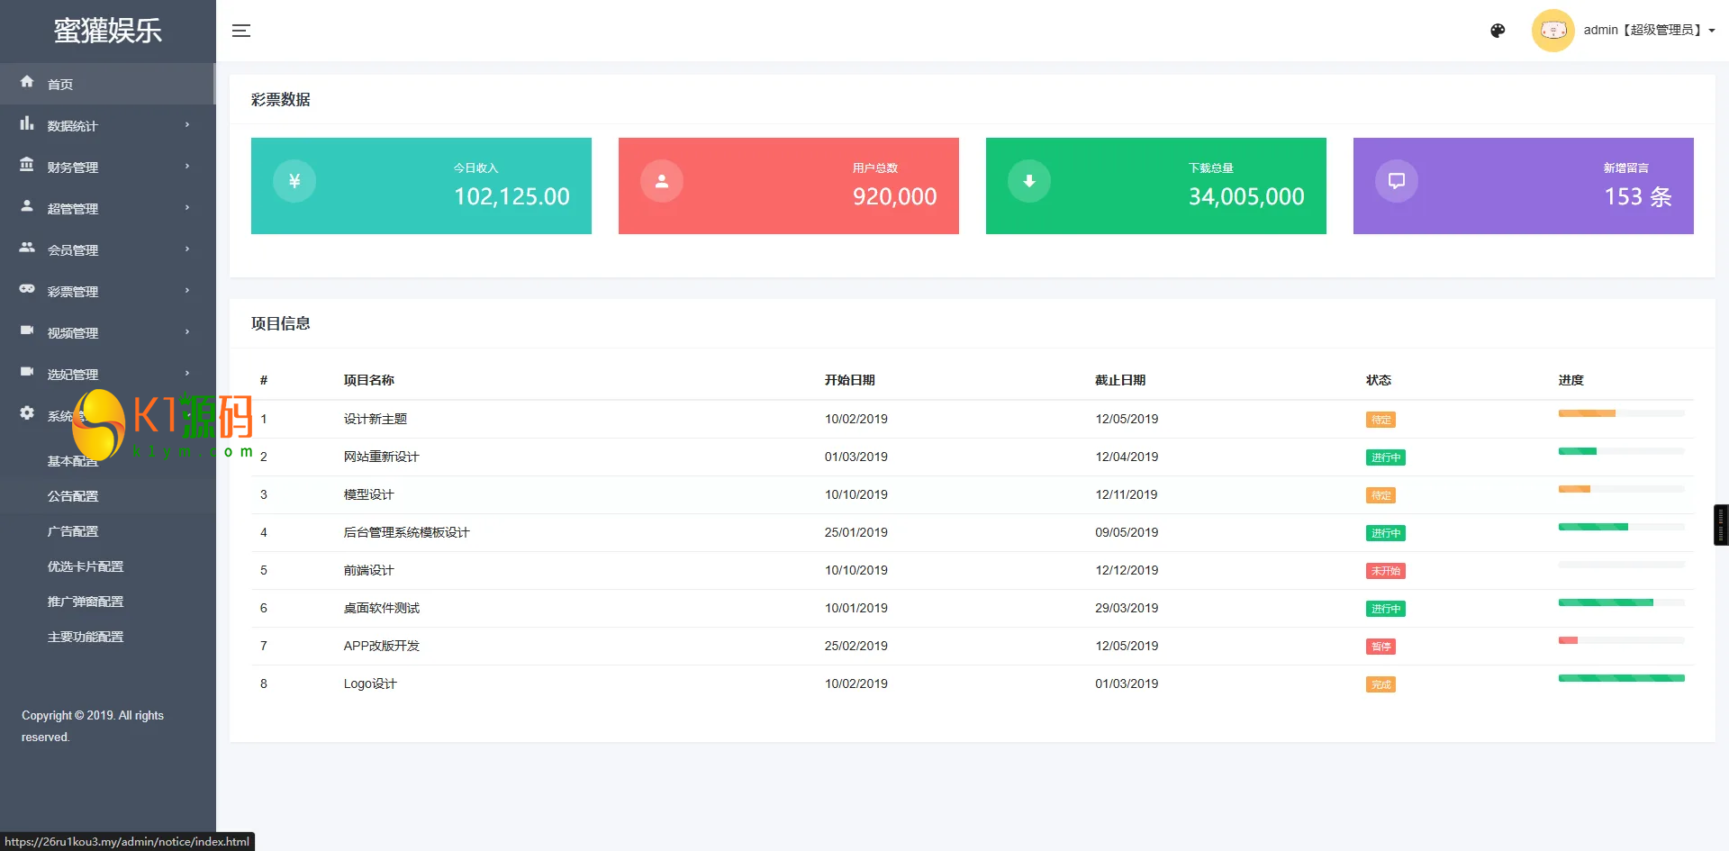Click the 选妃管理 camera icon
This screenshot has width=1729, height=851.
coord(27,372)
